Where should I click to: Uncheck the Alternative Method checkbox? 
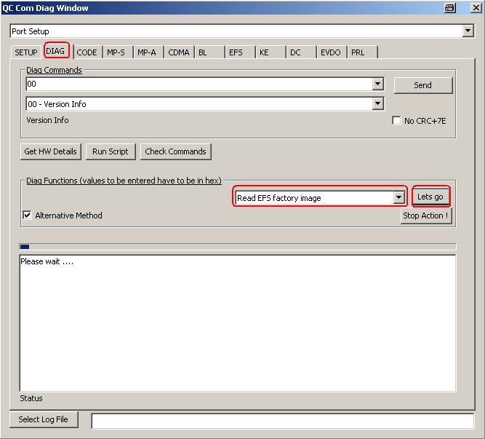click(x=27, y=215)
